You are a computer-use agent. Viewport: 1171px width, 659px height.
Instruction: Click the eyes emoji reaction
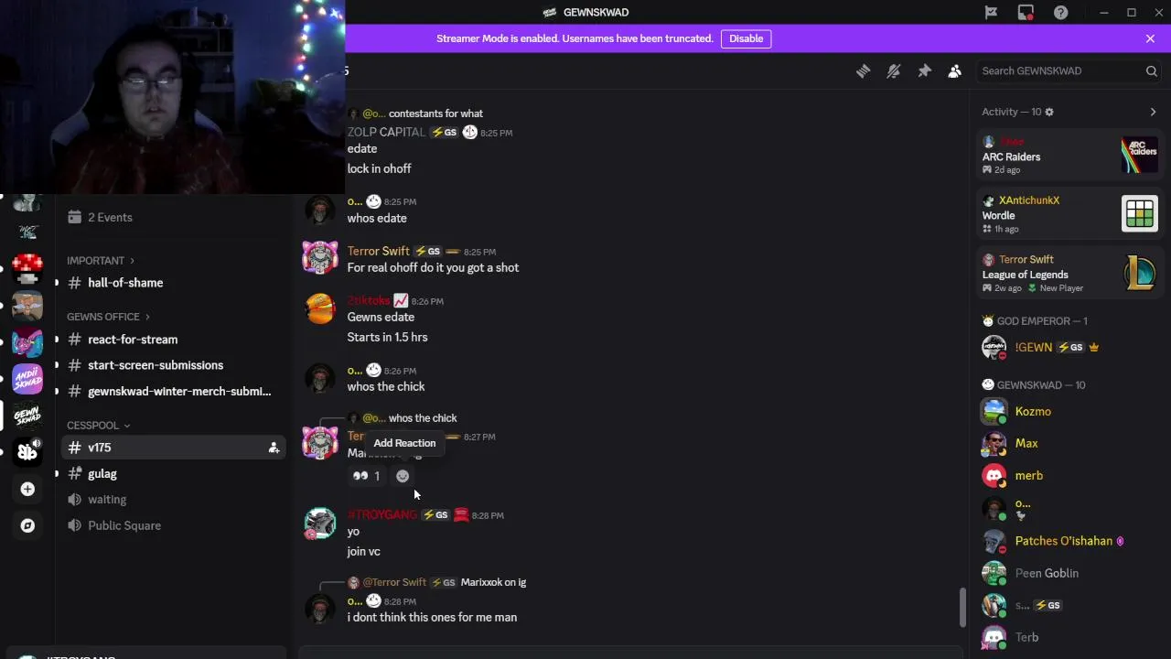pyautogui.click(x=366, y=476)
